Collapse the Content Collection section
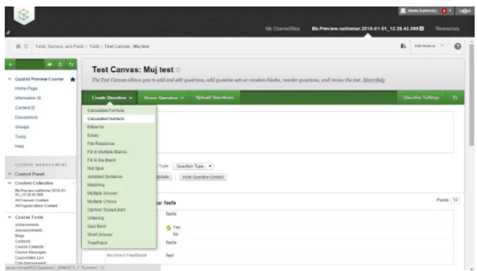 9,183
